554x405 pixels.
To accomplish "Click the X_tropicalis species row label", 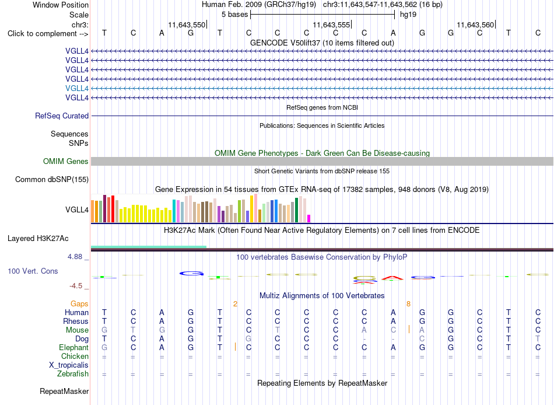I will coord(69,365).
